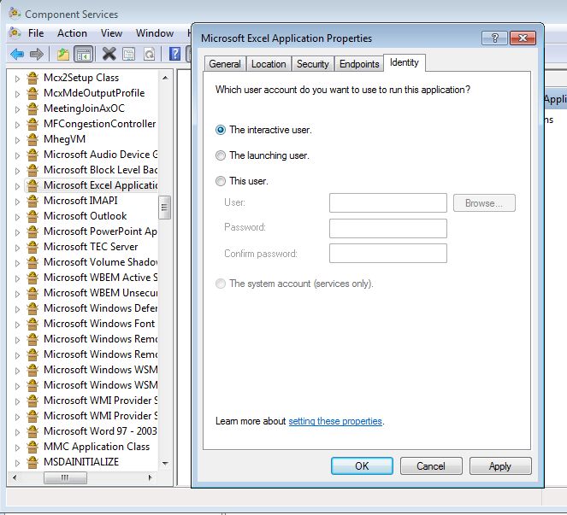Expand the Microsoft Outlook tree node

(x=17, y=217)
